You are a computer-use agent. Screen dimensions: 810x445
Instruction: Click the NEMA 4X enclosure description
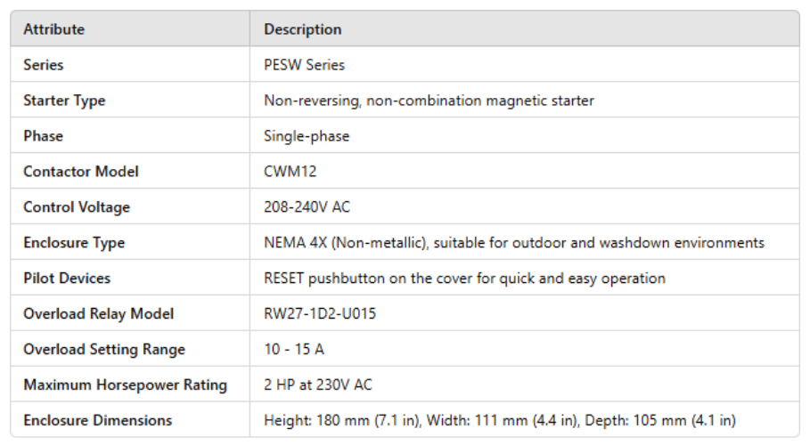[x=514, y=243]
